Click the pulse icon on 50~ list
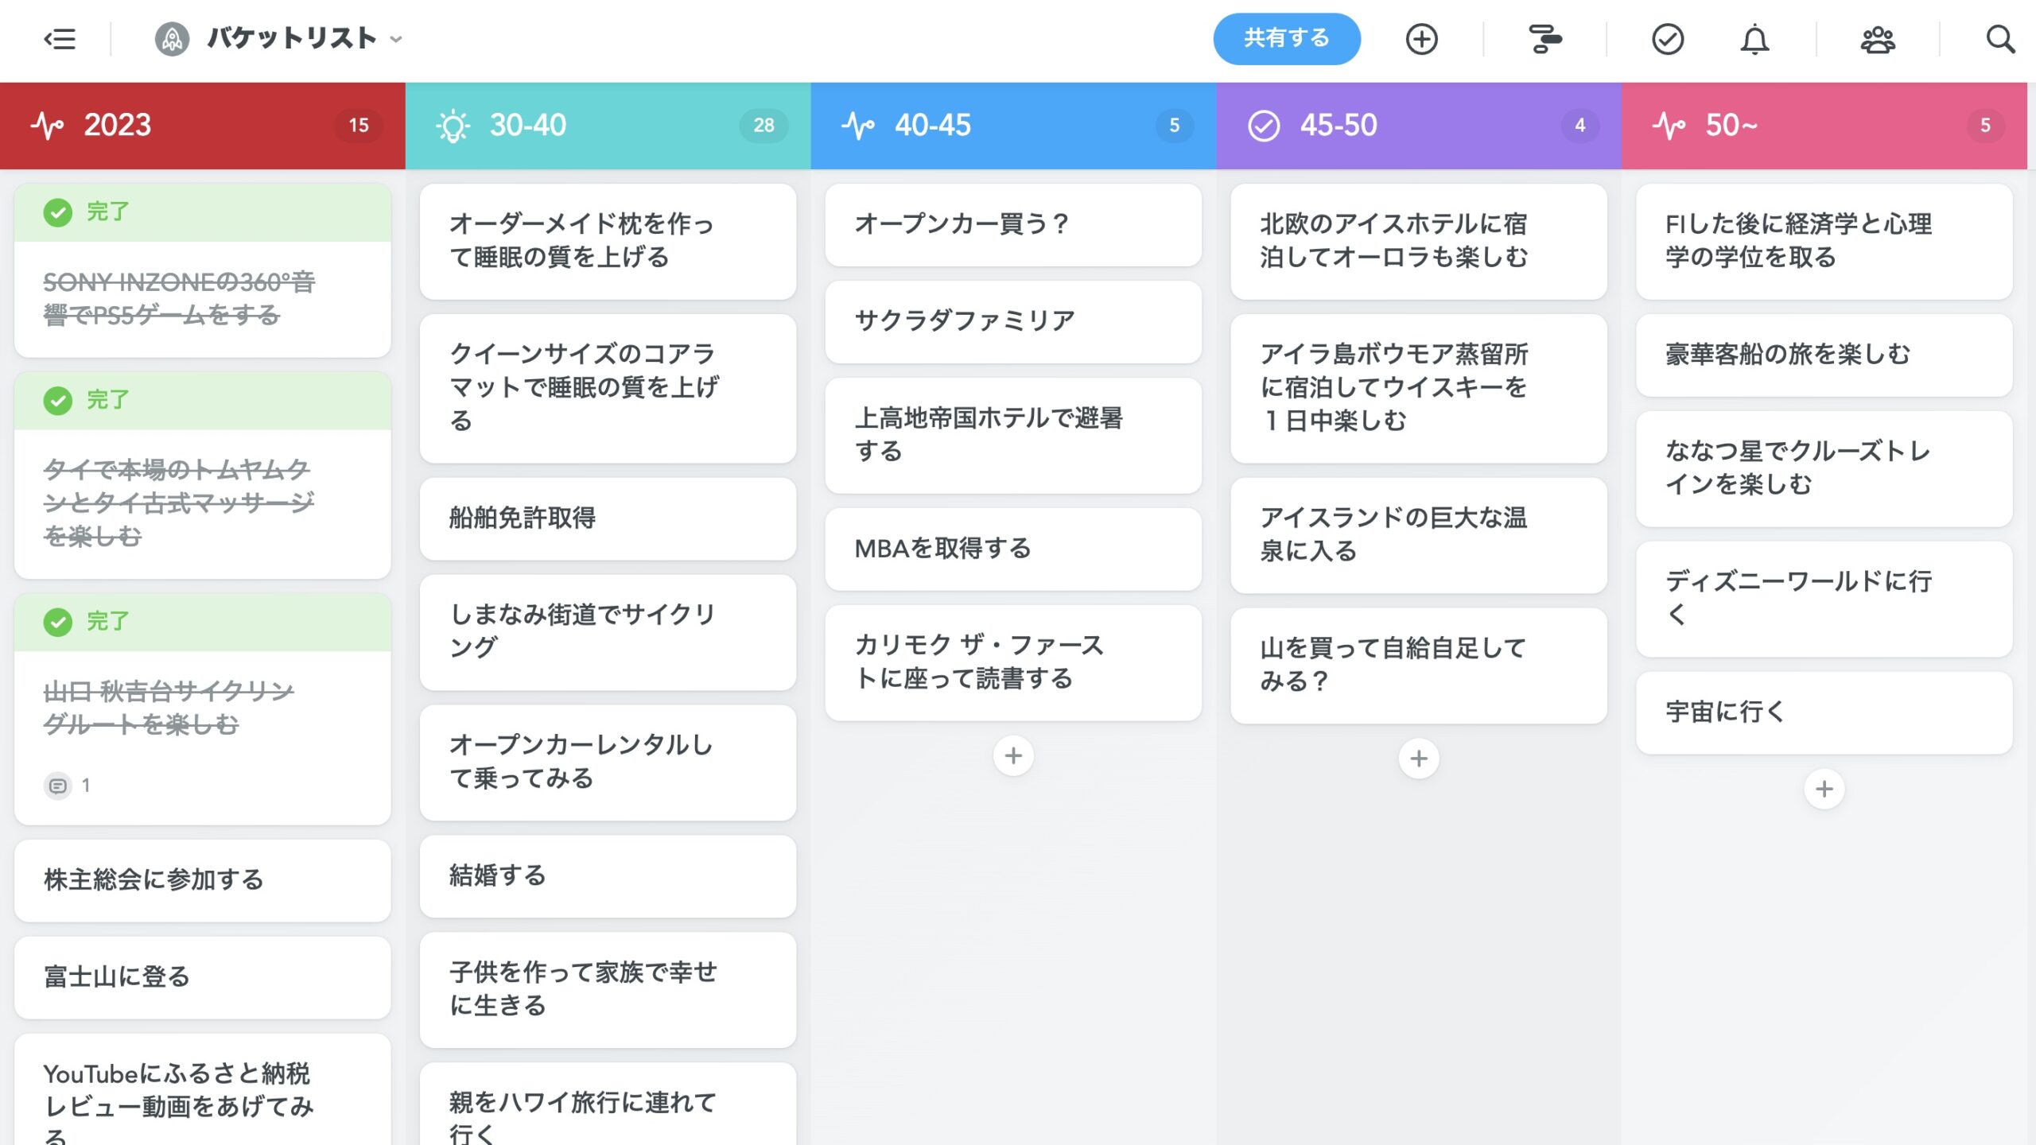The width and height of the screenshot is (2036, 1145). coord(1669,125)
